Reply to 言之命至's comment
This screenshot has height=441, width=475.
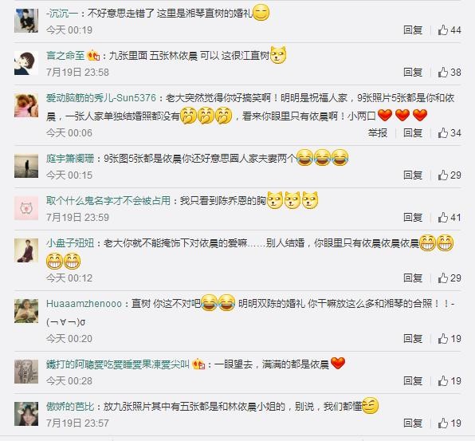[413, 72]
